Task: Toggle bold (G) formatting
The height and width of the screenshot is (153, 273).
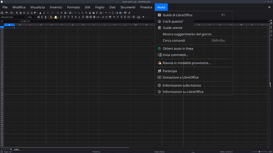Action: click(x=39, y=17)
